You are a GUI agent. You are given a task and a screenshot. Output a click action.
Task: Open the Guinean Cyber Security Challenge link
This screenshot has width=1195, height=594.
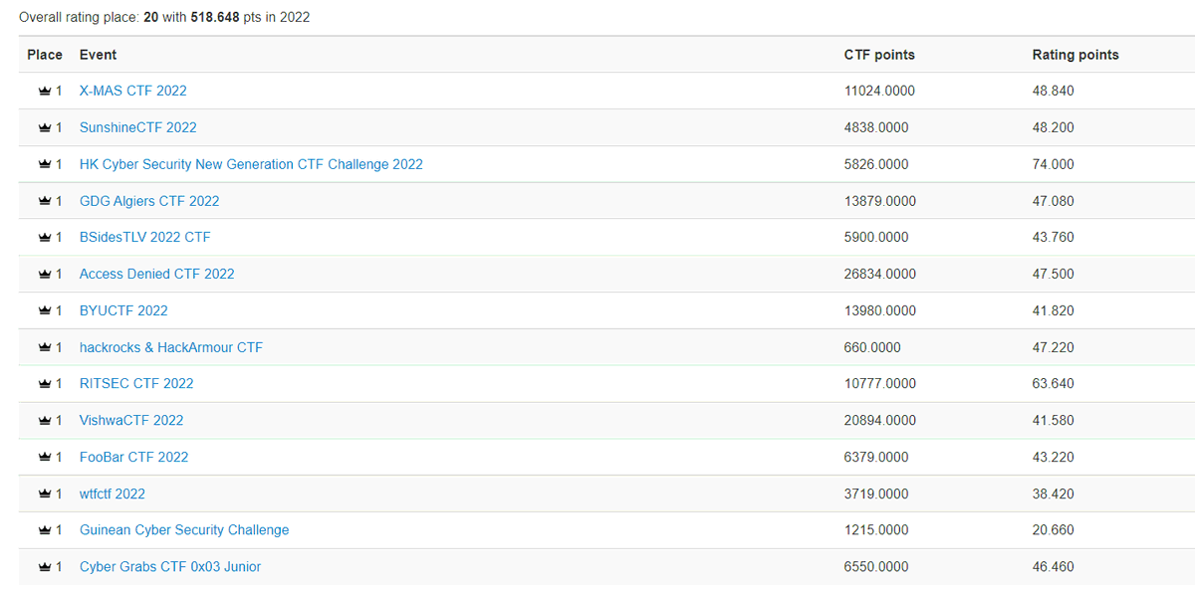point(183,529)
